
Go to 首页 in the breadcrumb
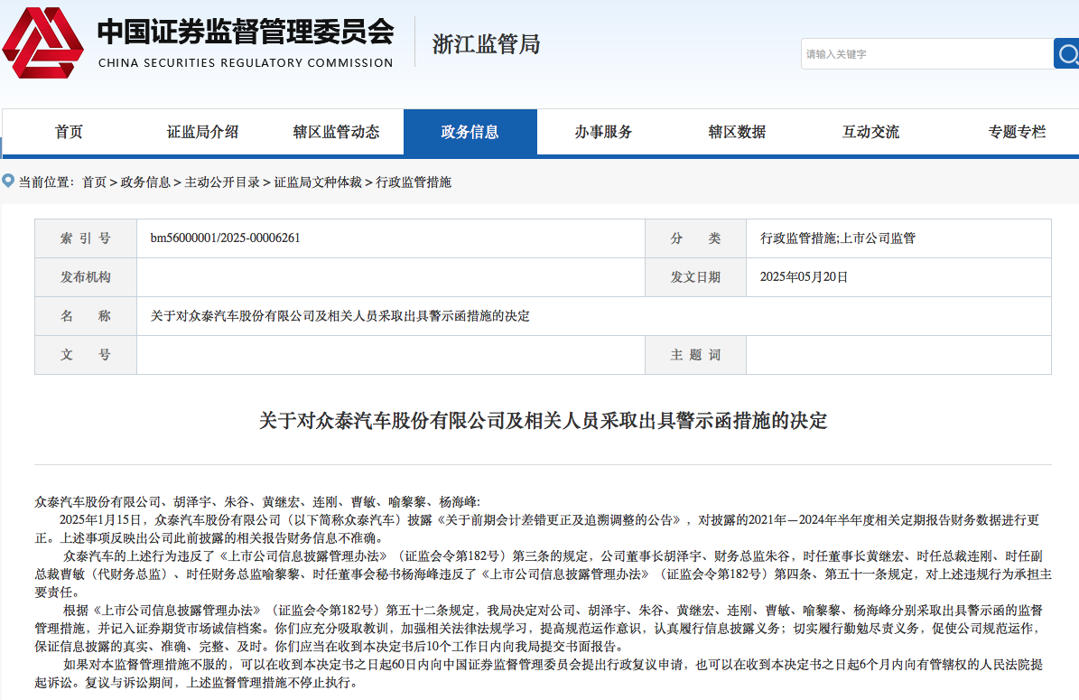[94, 182]
